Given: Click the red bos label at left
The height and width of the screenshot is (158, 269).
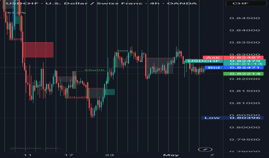Looking at the screenshot, I should (x=17, y=39).
